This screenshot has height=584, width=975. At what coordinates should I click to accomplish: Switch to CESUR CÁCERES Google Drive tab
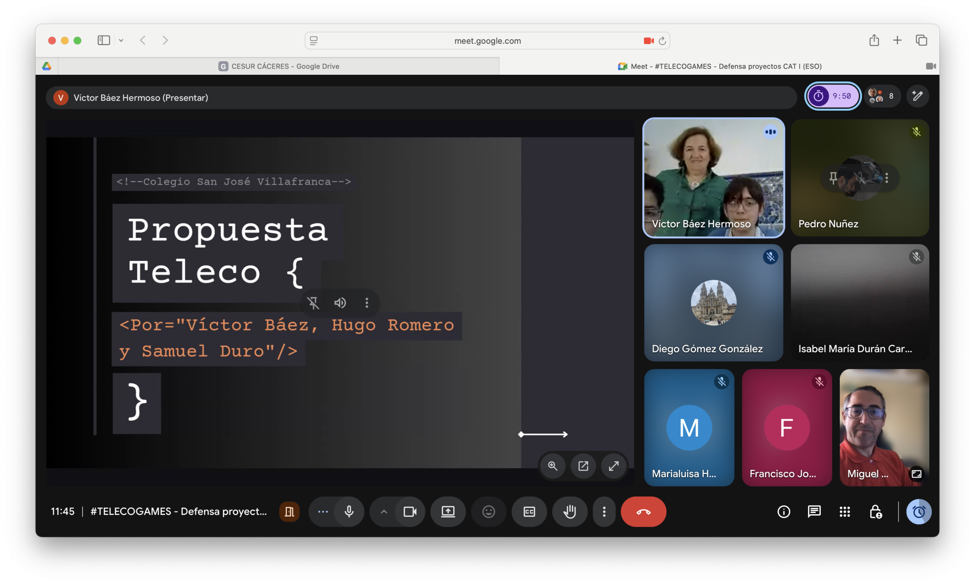click(278, 66)
